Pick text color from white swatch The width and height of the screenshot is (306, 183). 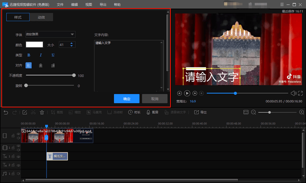click(x=34, y=45)
